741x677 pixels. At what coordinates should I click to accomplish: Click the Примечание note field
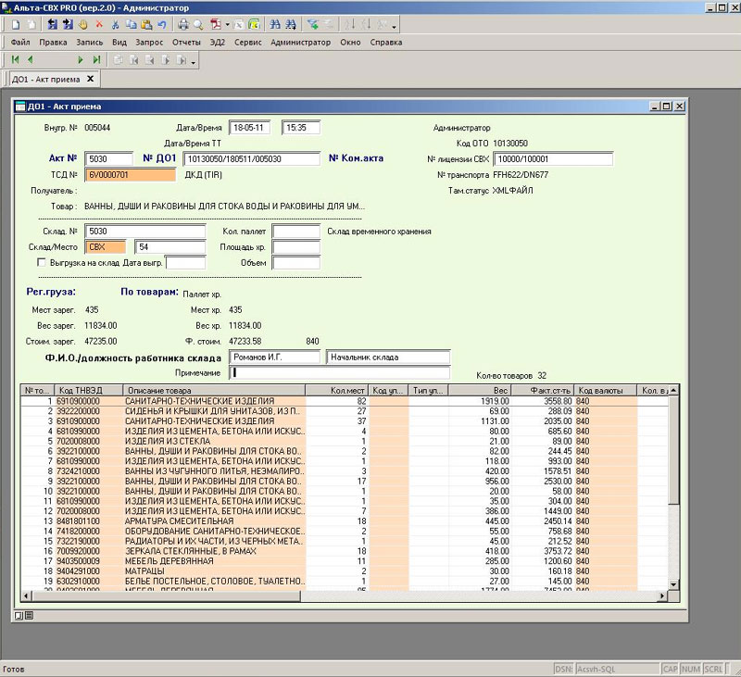coord(339,372)
